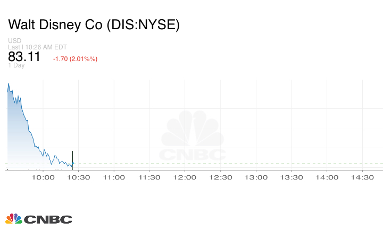Click the -1.70 (2.01%) change text
The width and height of the screenshot is (383, 239).
[75, 58]
